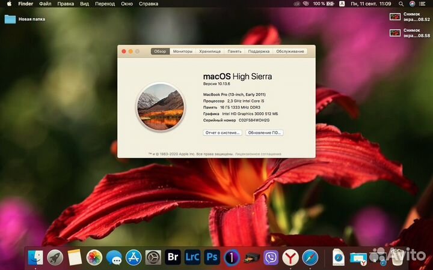
Task: Select the screenshot file ending 08.52
Action: click(410, 17)
